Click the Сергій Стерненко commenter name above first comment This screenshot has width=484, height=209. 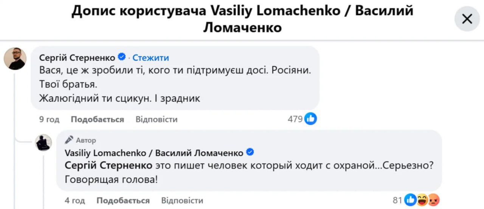(x=77, y=58)
